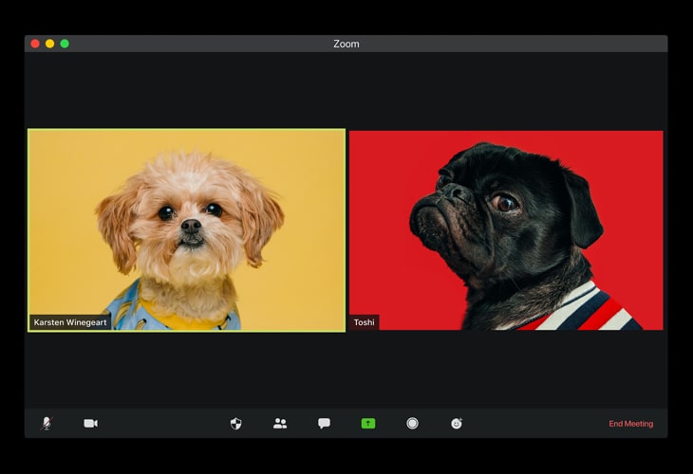Screen dimensions: 693x474
Task: Open the Security shield options
Action: pyautogui.click(x=235, y=423)
